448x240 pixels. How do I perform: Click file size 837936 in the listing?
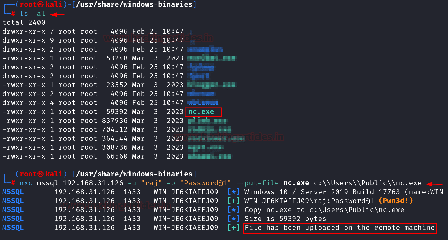click(114, 121)
